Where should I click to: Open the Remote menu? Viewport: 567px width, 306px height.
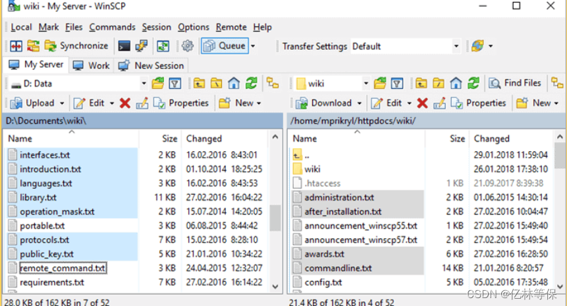click(231, 27)
